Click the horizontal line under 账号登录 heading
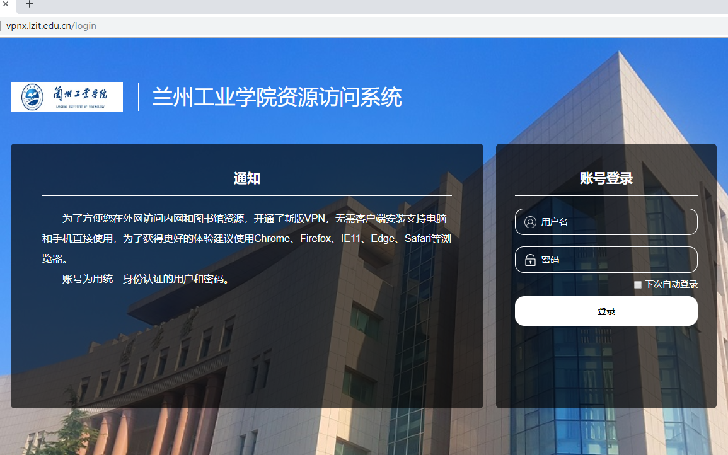Viewport: 728px width, 455px height. [x=606, y=195]
